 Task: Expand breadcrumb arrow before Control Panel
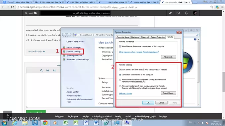[78, 35]
